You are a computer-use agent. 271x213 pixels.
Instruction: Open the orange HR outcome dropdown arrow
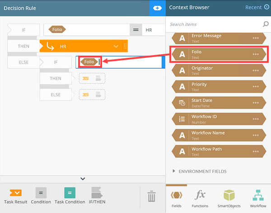pyautogui.click(x=116, y=47)
